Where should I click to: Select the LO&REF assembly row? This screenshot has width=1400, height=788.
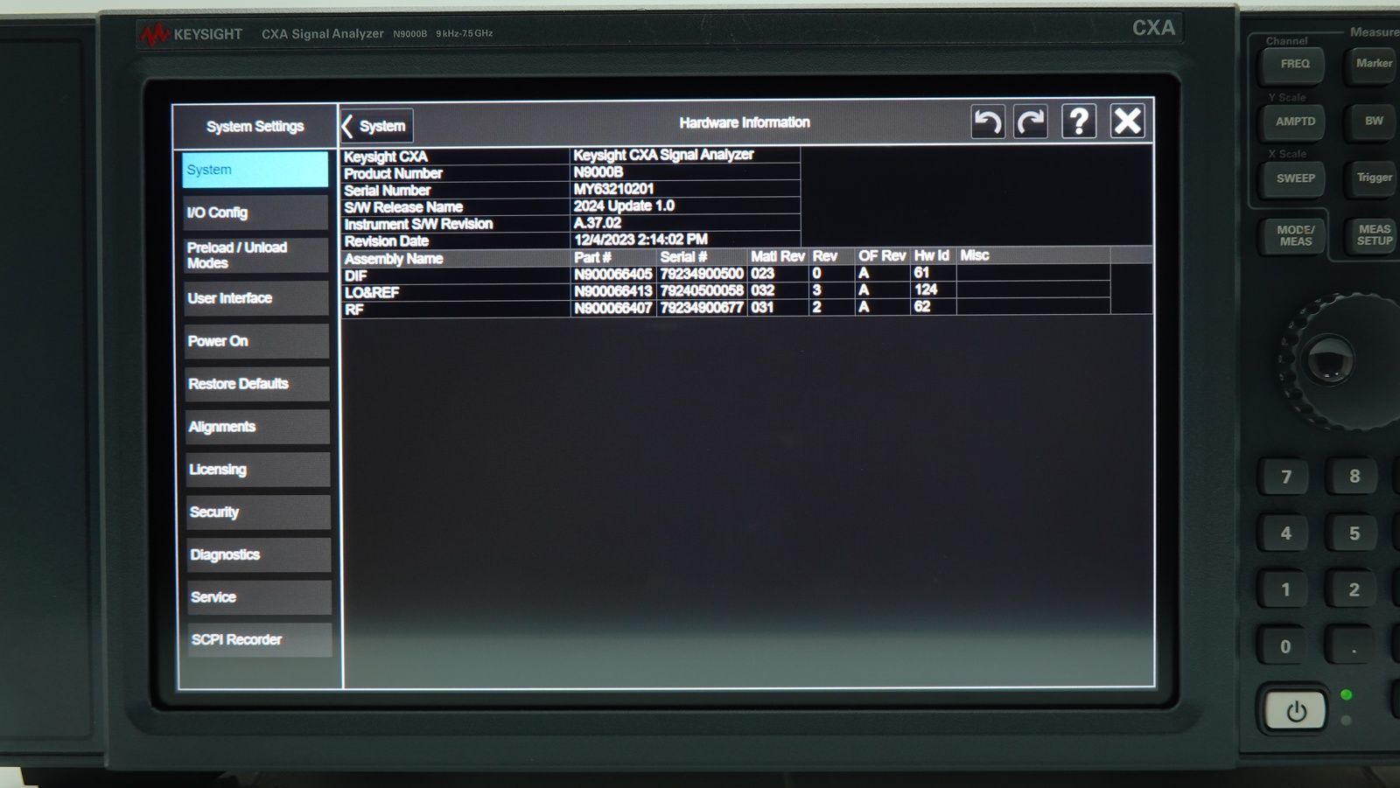pyautogui.click(x=726, y=291)
